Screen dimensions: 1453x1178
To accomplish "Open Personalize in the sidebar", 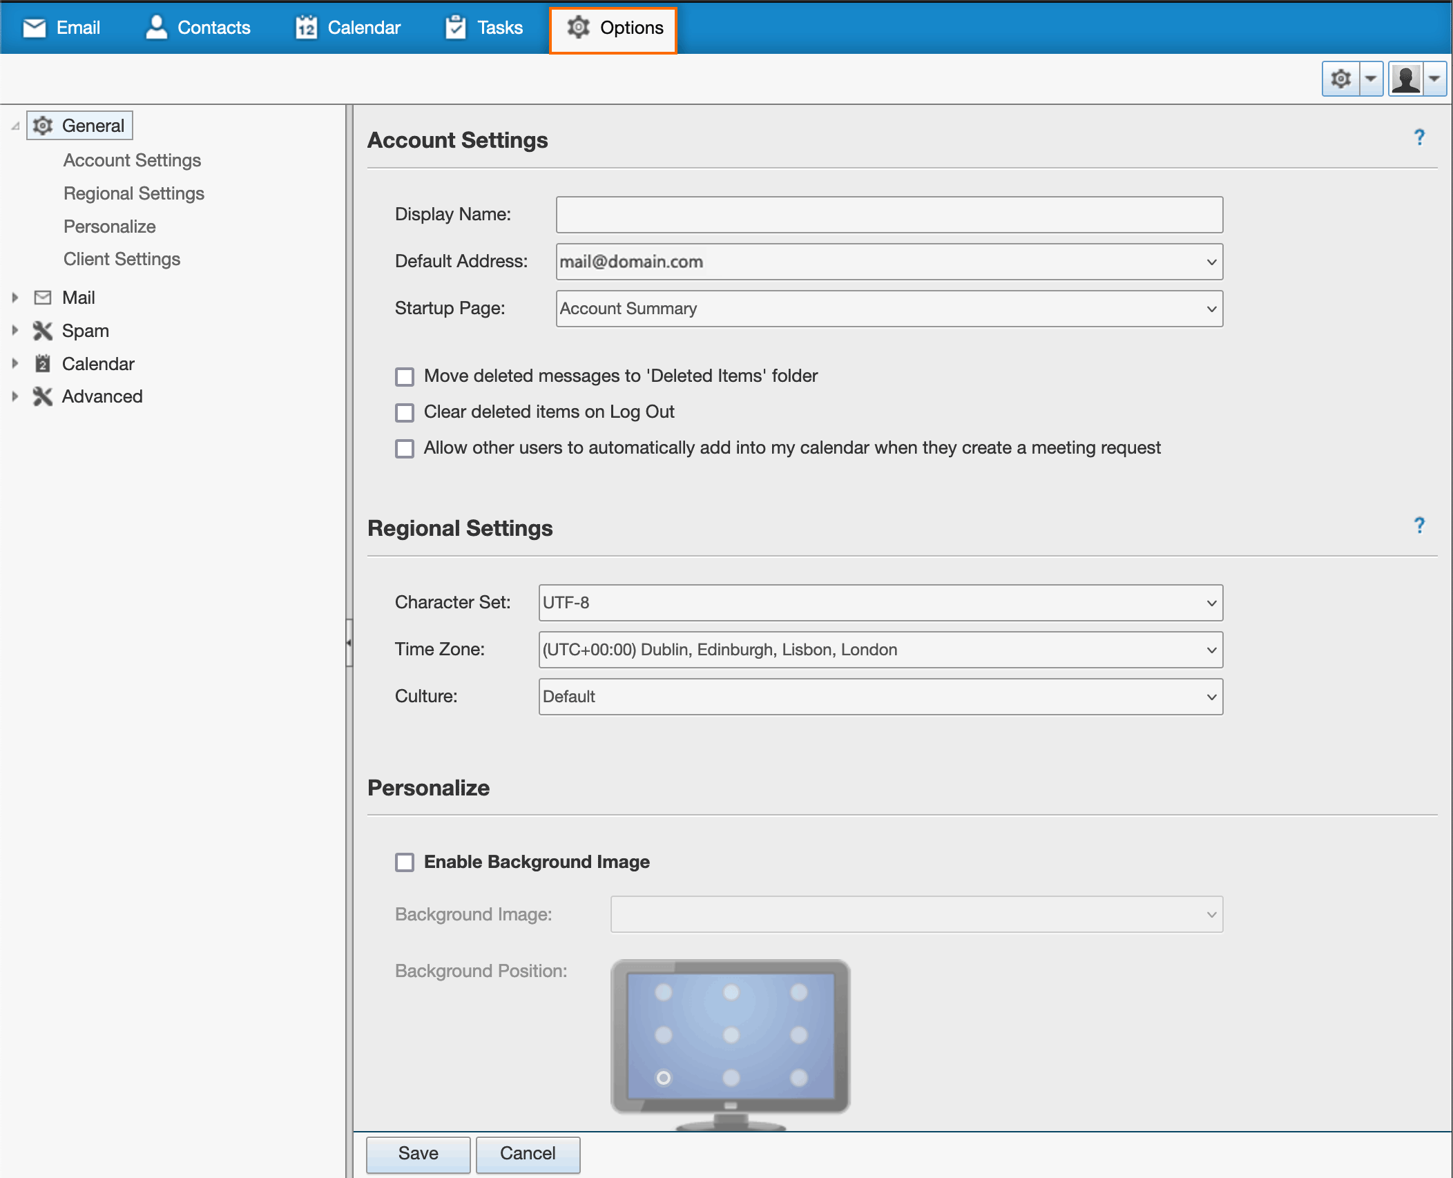I will point(110,226).
